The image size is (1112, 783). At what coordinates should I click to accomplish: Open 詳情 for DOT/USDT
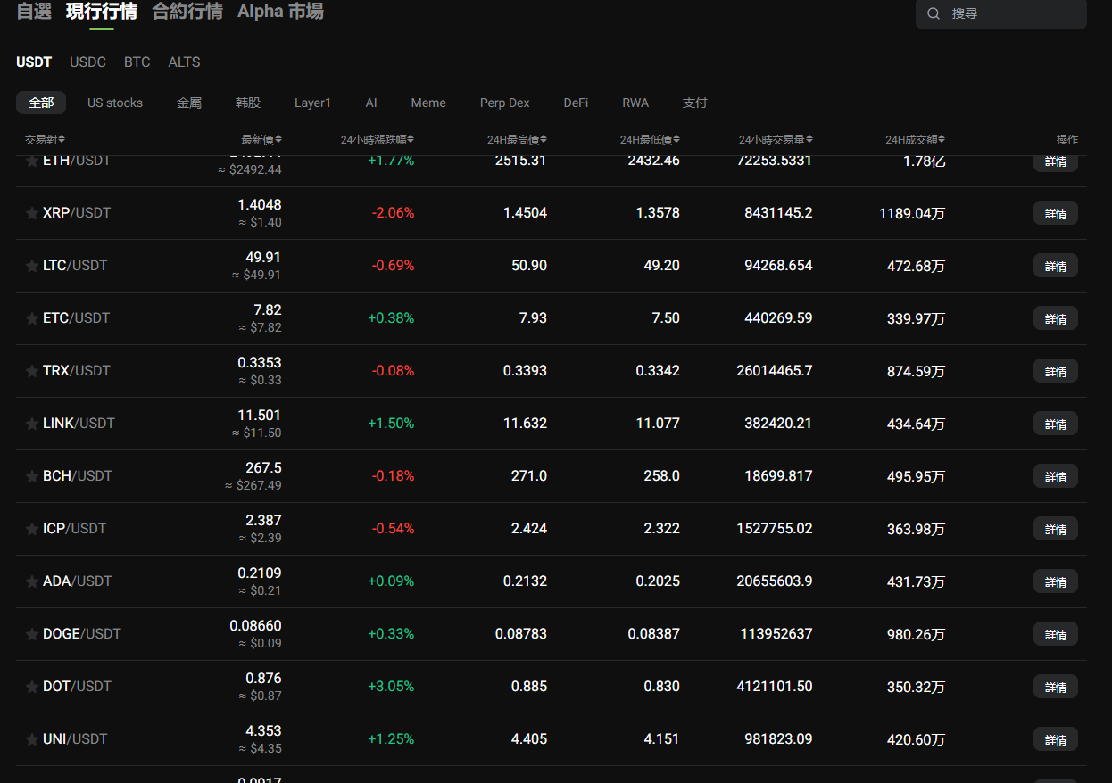coord(1056,687)
